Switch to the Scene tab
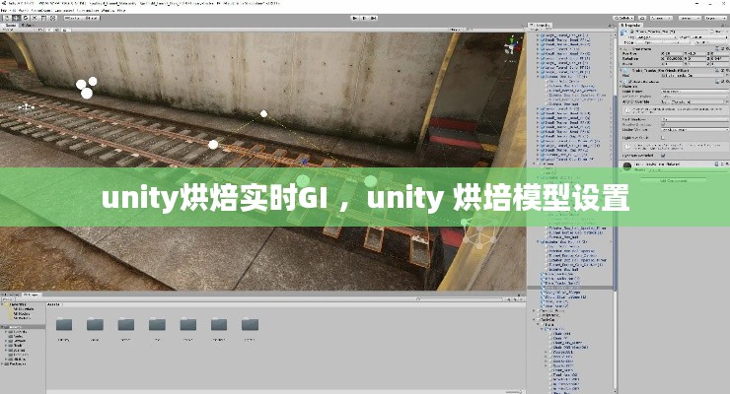 coord(11,25)
